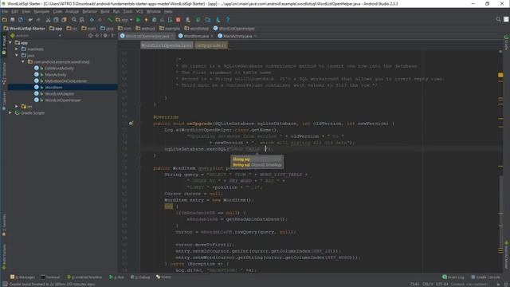Open the Tools menu
Image resolution: width=510 pixels, height=287 pixels.
pyautogui.click(x=127, y=11)
